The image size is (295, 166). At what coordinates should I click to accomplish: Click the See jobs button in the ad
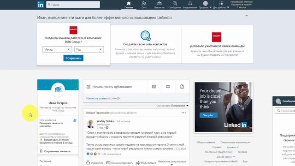tap(208, 115)
